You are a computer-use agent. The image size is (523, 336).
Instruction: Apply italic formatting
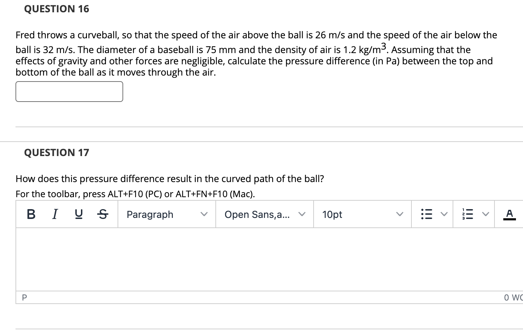point(55,214)
